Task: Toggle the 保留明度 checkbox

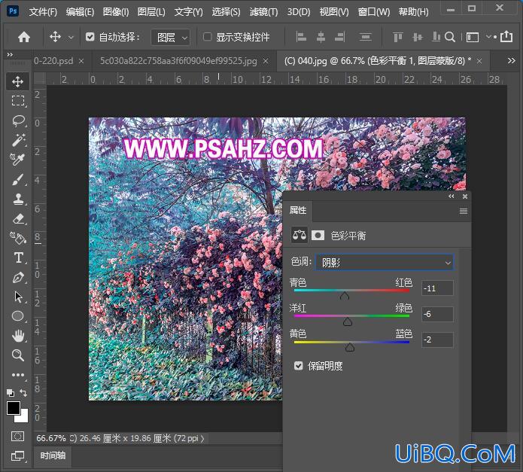Action: tap(299, 366)
